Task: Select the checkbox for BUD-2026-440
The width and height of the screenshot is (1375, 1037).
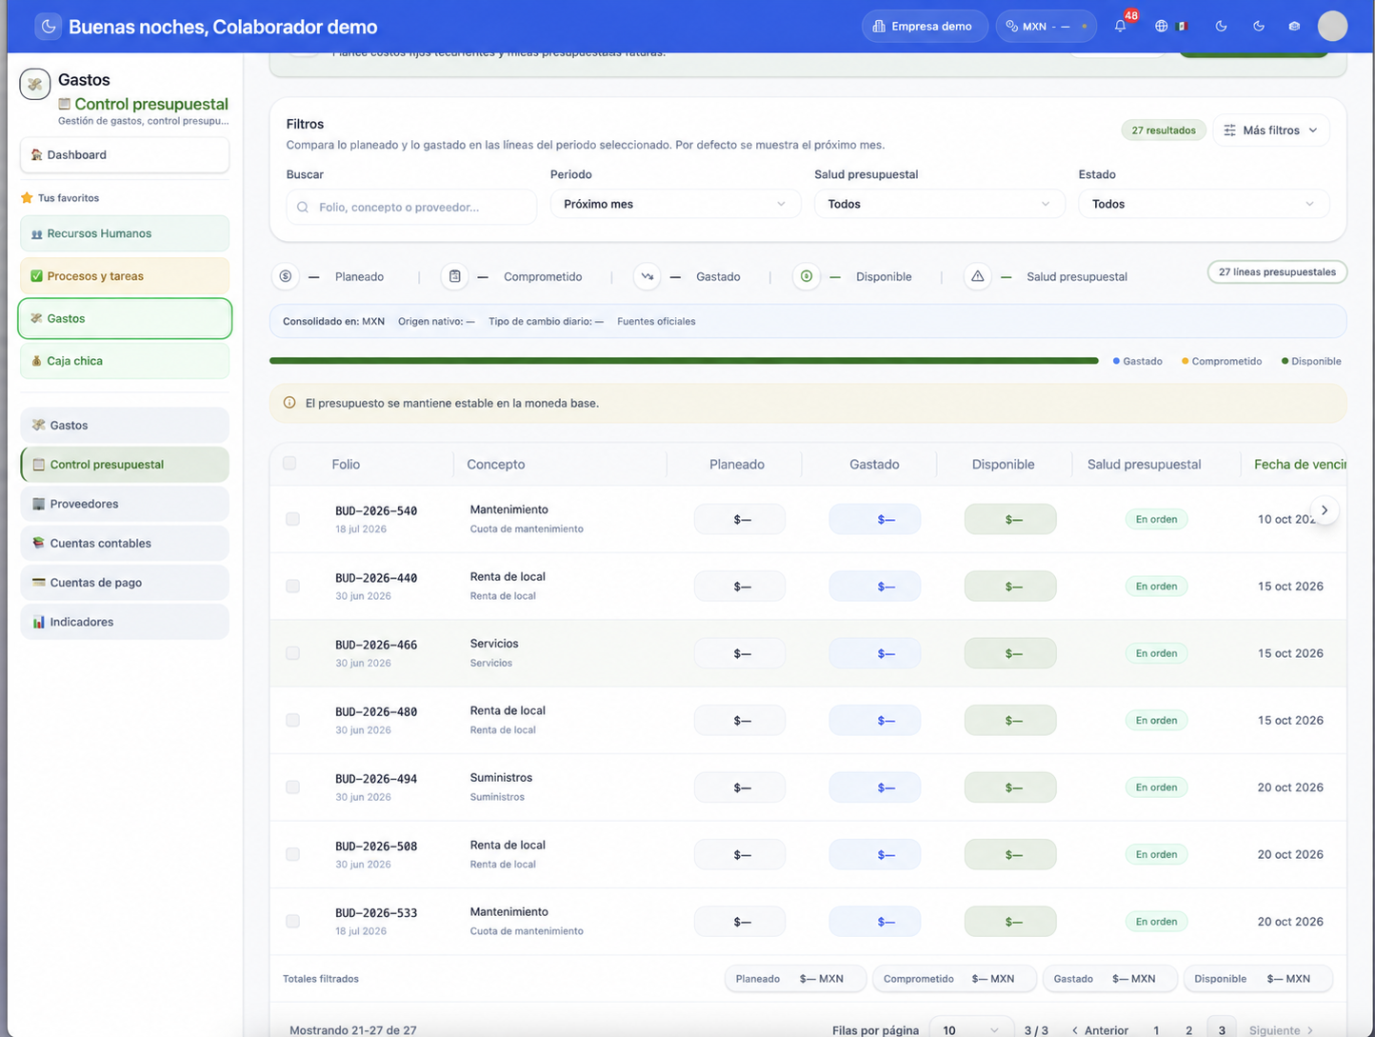Action: (x=292, y=587)
